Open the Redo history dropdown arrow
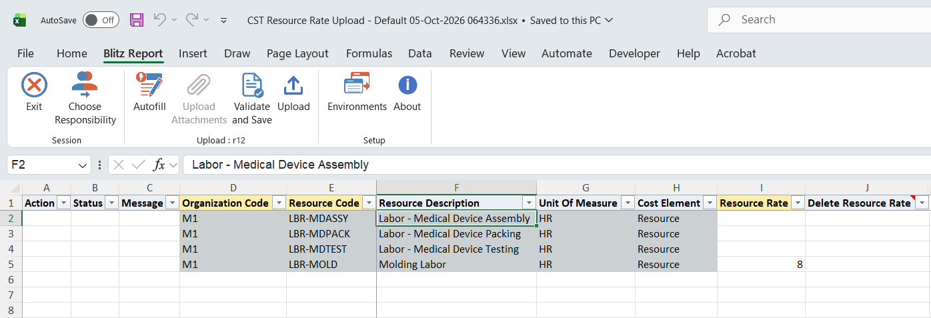Viewport: 931px width, 318px height. [206, 20]
